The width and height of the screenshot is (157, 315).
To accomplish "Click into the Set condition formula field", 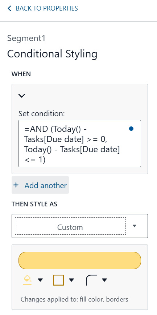I will coord(80,144).
